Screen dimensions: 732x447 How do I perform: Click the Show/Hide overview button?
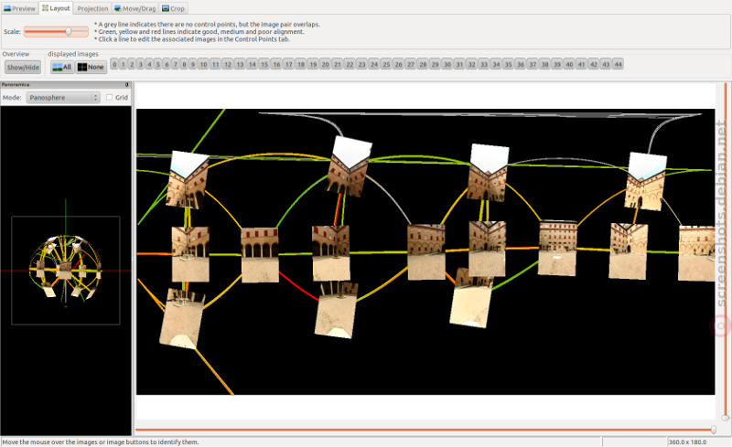point(23,68)
